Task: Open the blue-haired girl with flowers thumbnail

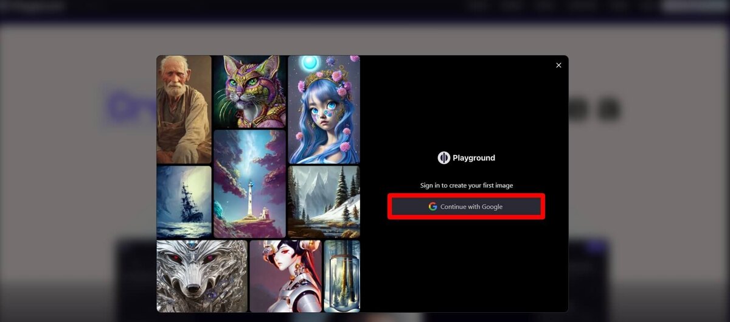Action: [324, 110]
